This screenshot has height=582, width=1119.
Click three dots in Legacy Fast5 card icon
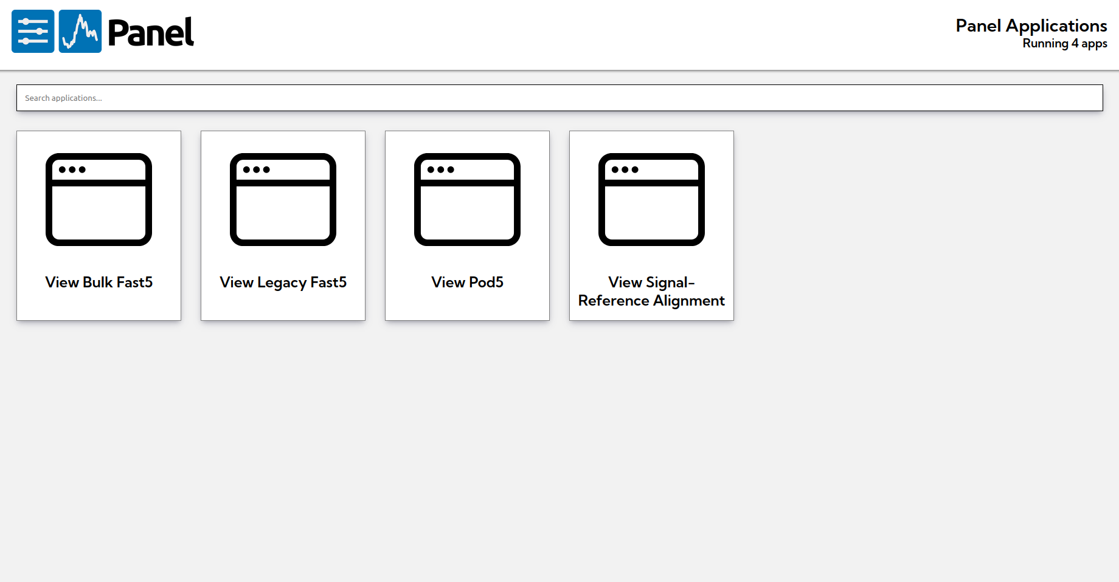click(257, 169)
